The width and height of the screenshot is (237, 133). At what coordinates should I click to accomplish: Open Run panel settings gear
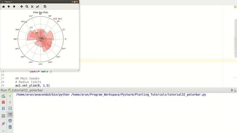[x=232, y=90]
